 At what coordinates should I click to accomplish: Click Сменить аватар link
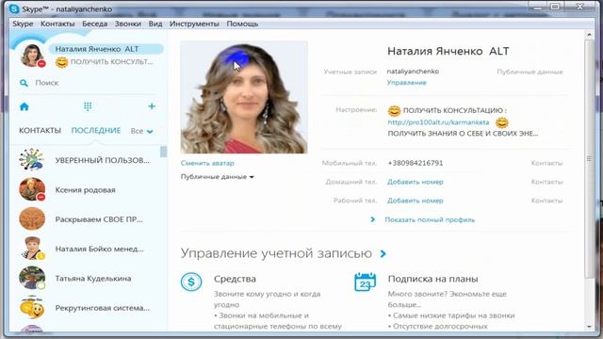point(207,163)
